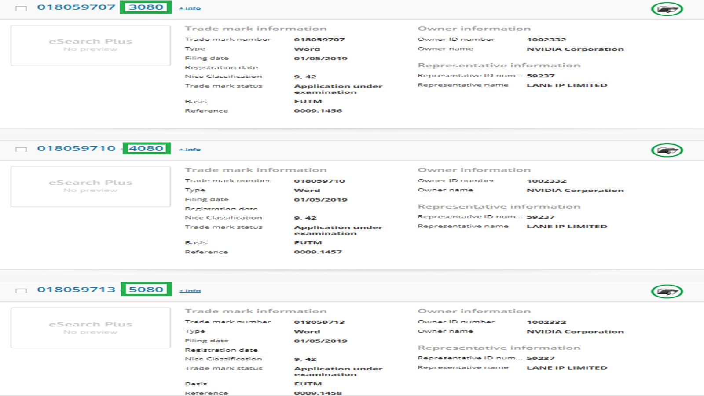Click the No preview thumbnail for 4080
This screenshot has width=704, height=396.
click(x=91, y=187)
